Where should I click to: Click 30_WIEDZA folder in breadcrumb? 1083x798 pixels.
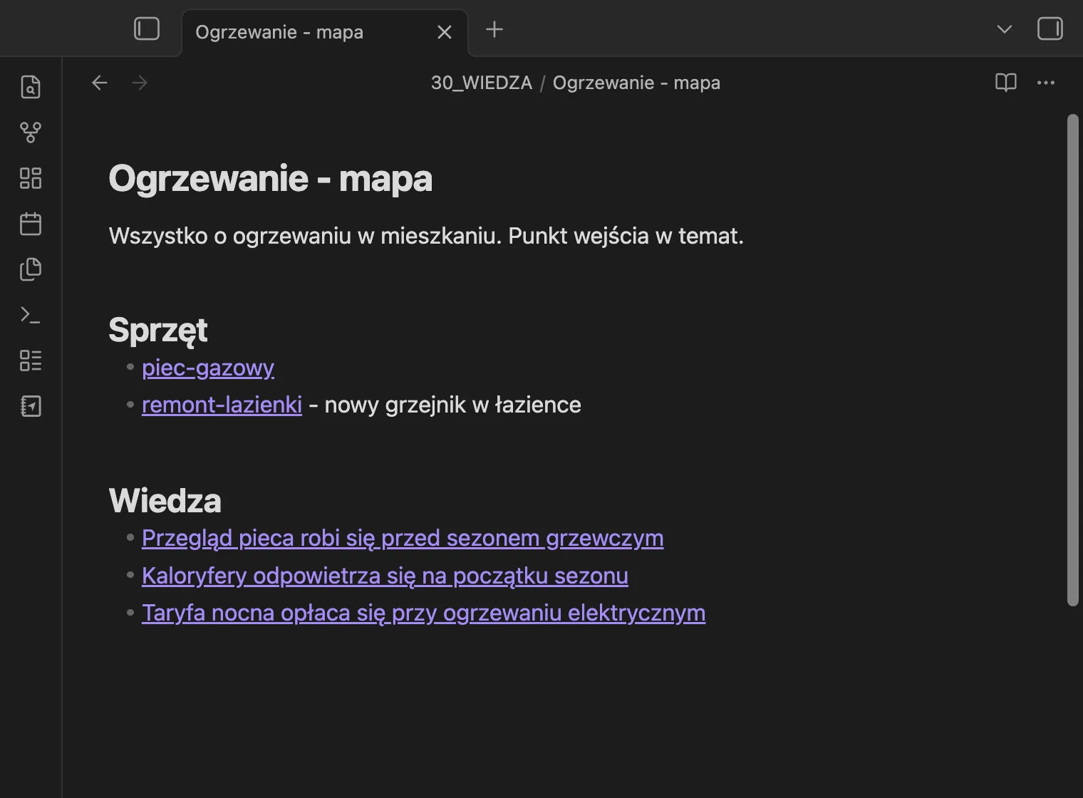click(x=482, y=83)
